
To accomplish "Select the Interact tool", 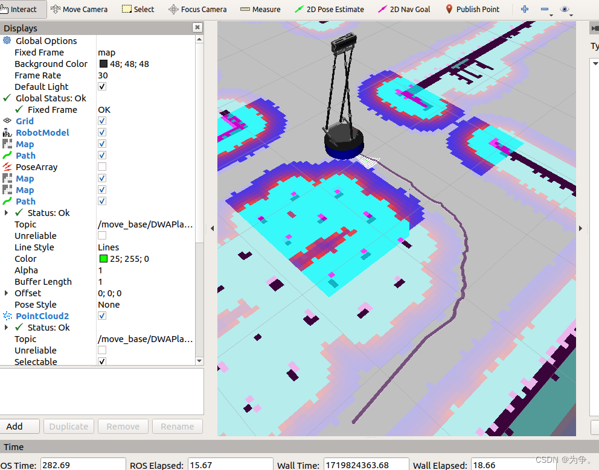I will pyautogui.click(x=23, y=9).
